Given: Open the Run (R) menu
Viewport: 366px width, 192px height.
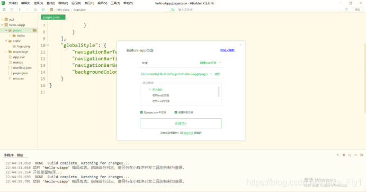Looking at the screenshot, I should tap(76, 3).
